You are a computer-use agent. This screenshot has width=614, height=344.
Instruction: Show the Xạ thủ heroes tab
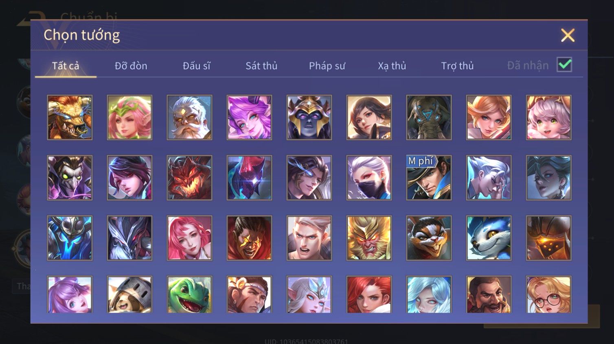click(x=392, y=65)
